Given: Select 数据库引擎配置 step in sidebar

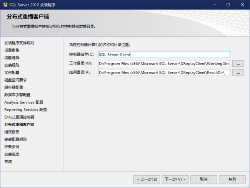Looking at the screenshot, I should point(17,95).
